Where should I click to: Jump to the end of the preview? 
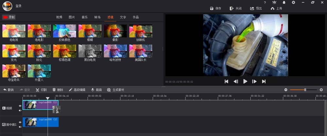coord(264,81)
